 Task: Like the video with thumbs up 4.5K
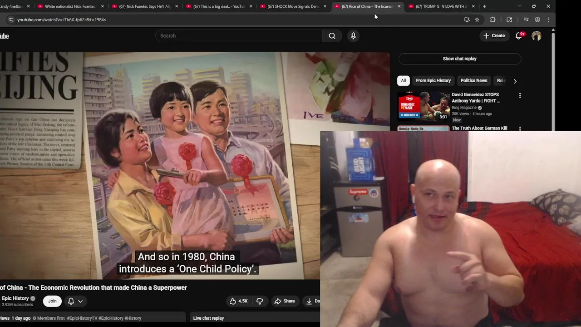[x=238, y=301]
